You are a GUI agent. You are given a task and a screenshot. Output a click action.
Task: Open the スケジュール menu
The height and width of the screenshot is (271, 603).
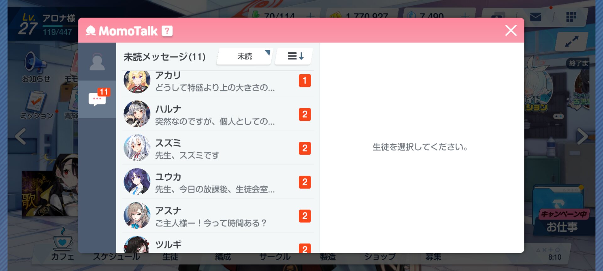pyautogui.click(x=117, y=257)
